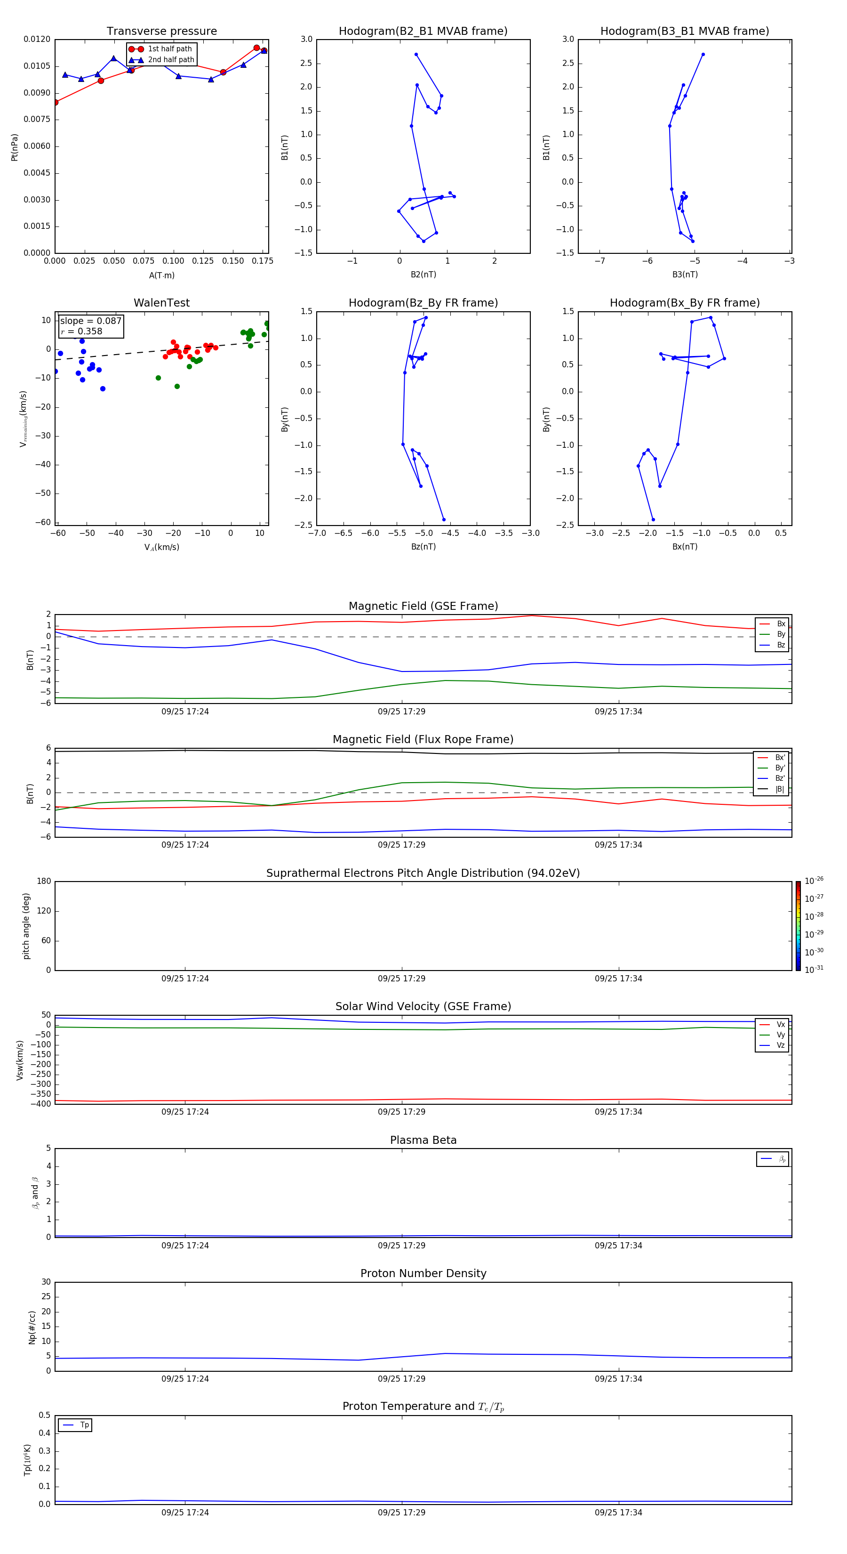Click the "Solar Wind Velocity (GSE Frame)" title
The width and height of the screenshot is (847, 1554).
coord(423,1007)
